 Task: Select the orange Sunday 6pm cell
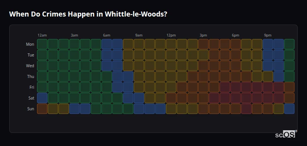click(236, 109)
